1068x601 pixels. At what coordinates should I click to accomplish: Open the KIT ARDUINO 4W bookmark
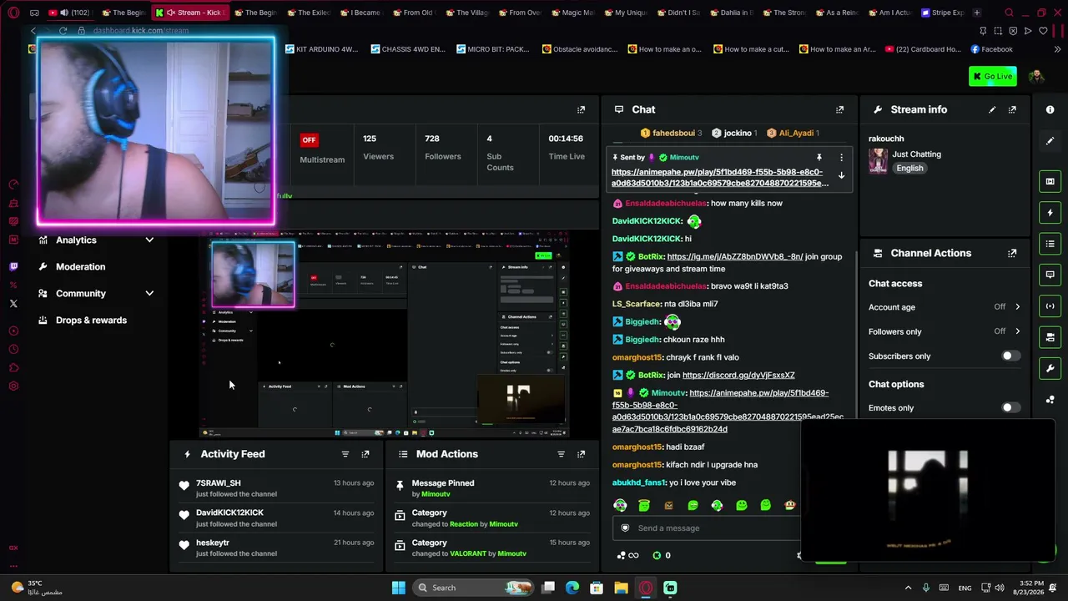coord(321,49)
